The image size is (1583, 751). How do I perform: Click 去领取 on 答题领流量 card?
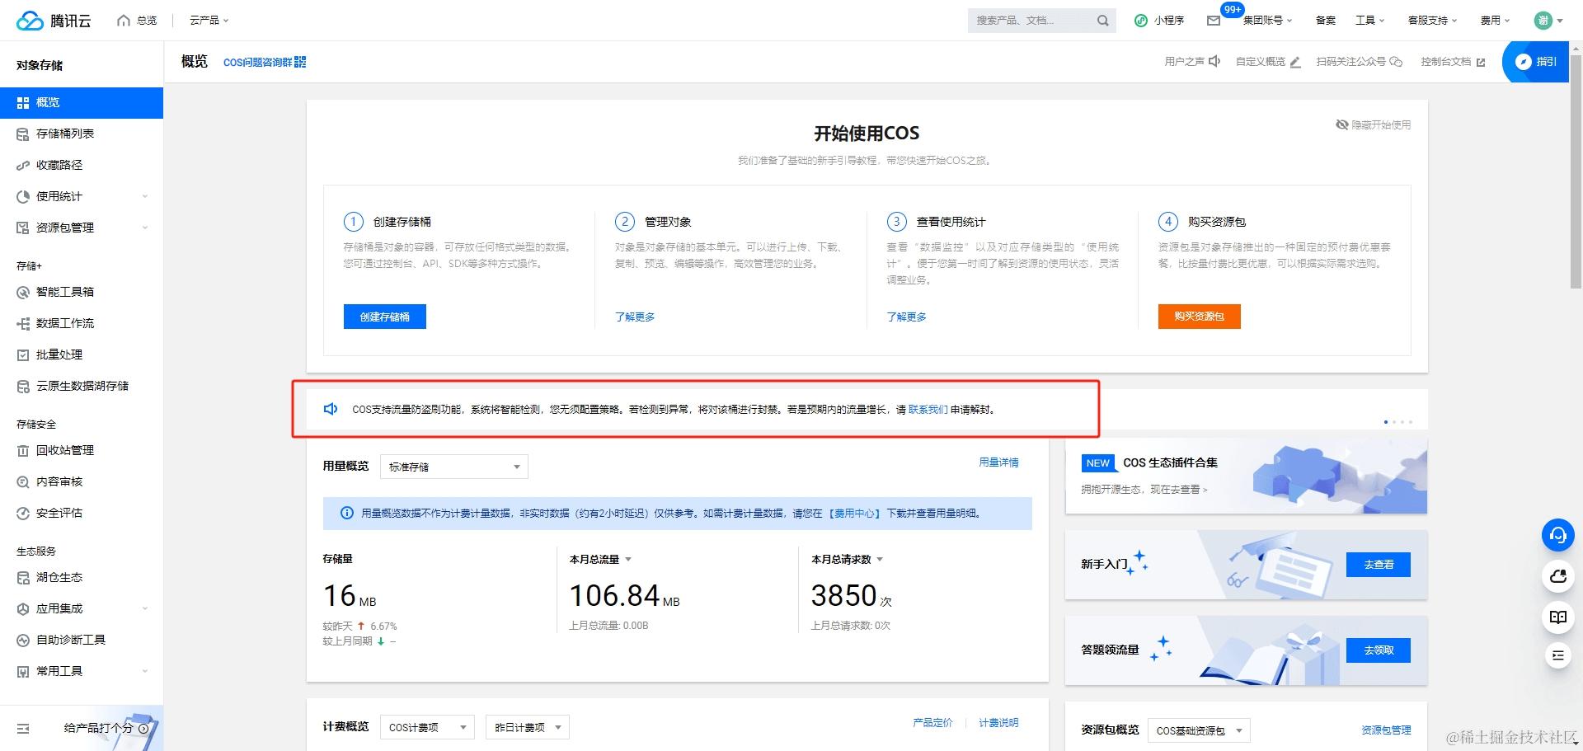[1379, 650]
